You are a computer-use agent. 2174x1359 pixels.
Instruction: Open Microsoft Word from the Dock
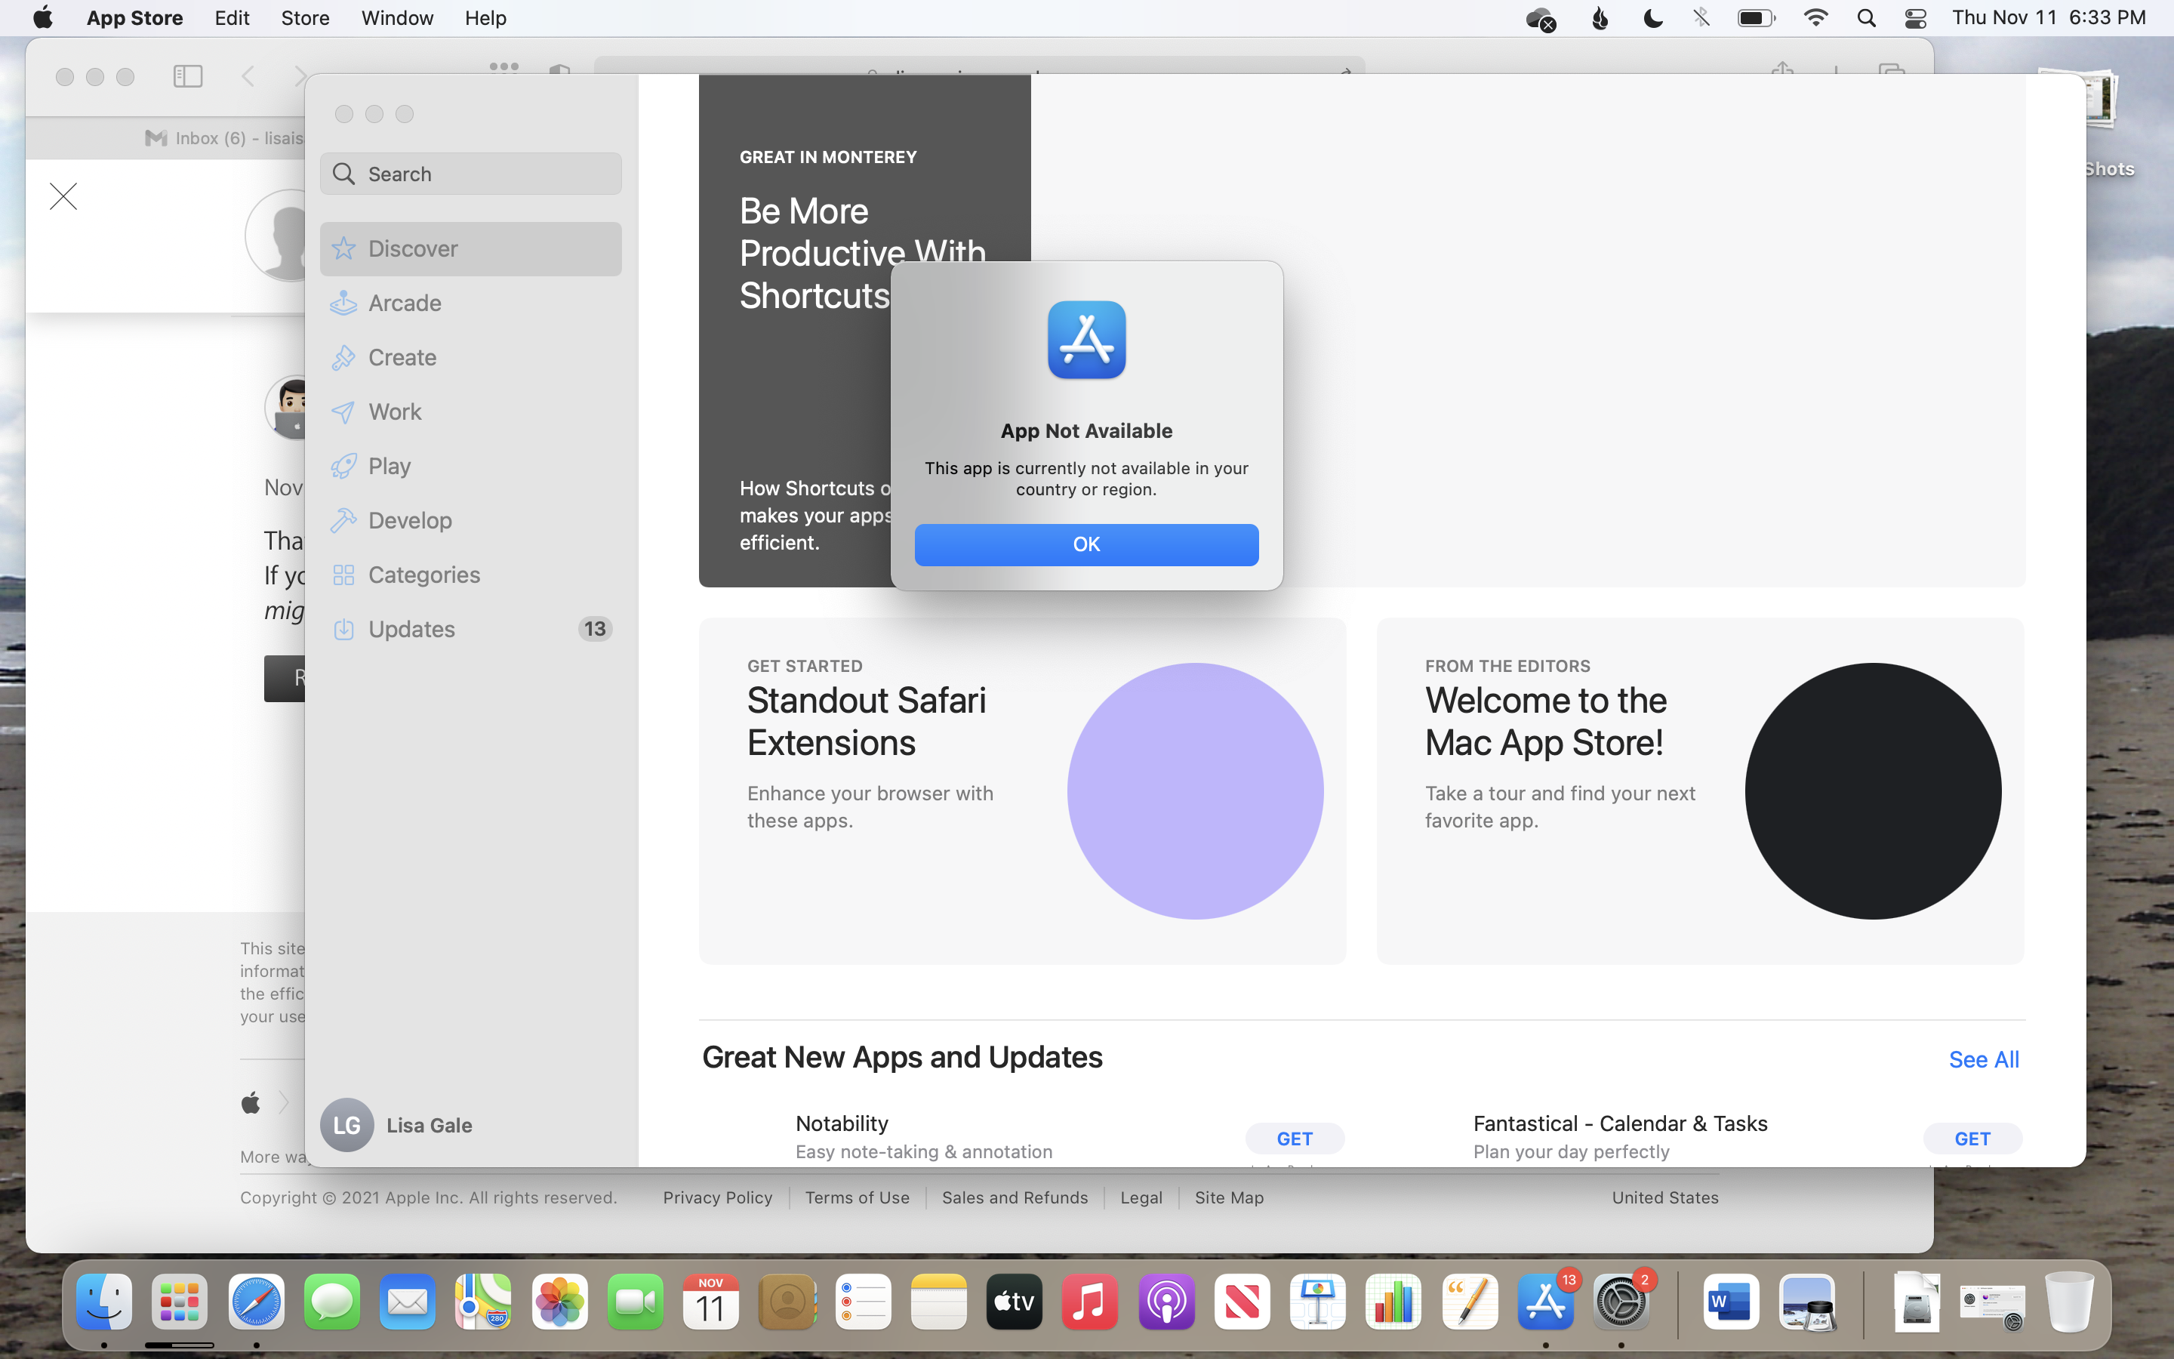pos(1730,1302)
